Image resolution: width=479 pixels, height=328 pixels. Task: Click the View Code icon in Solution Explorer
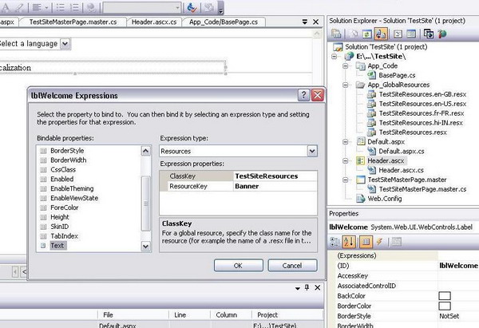398,34
